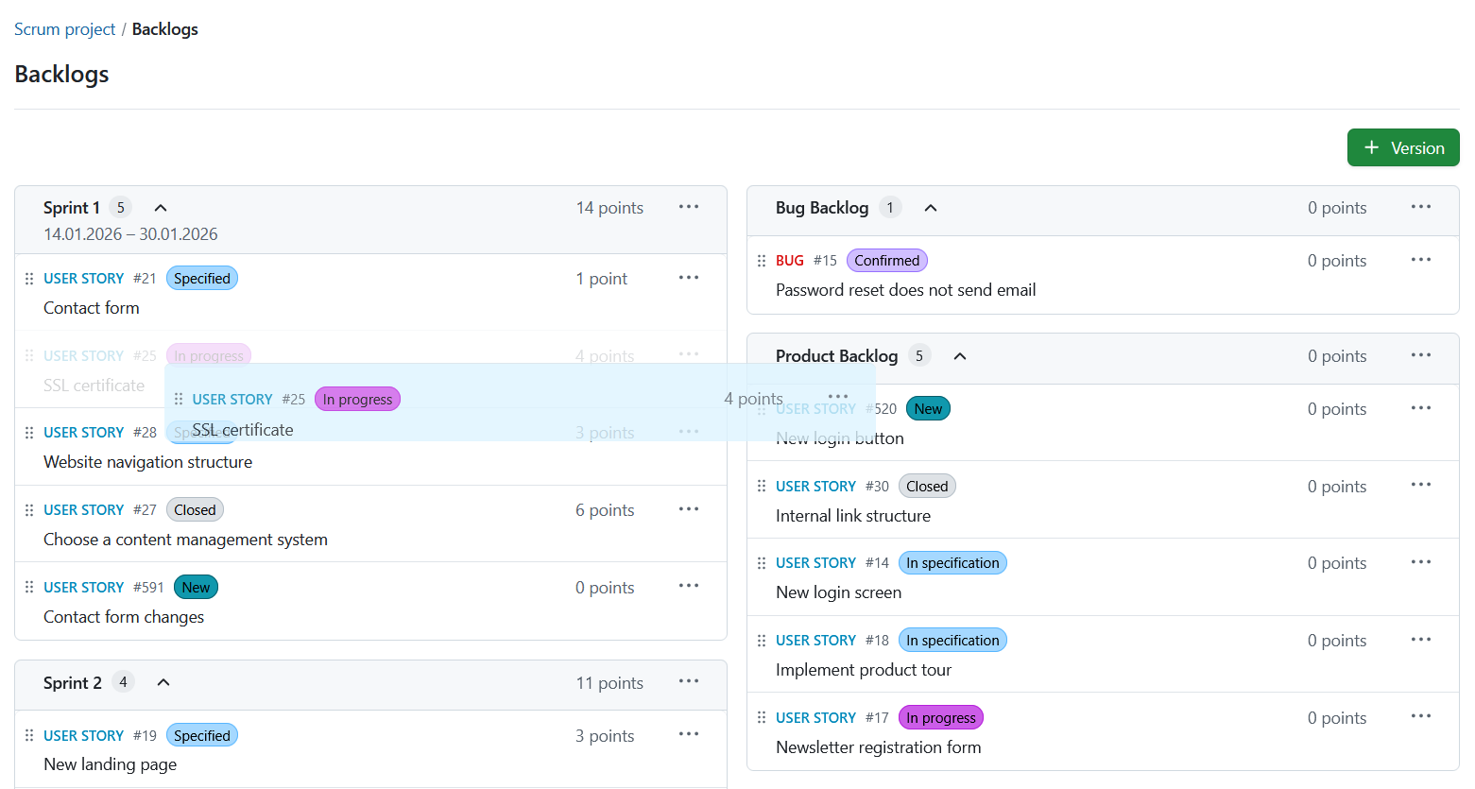Open options menu of bug #15
Image resolution: width=1475 pixels, height=789 pixels.
click(x=1421, y=259)
